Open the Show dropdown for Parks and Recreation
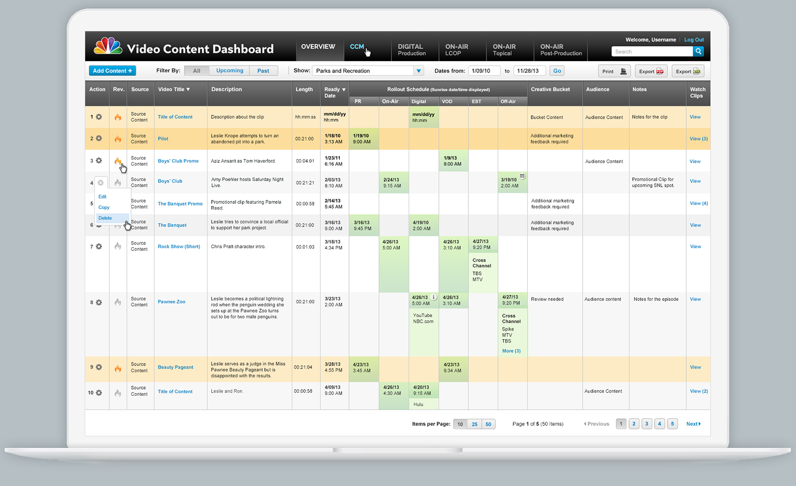Image resolution: width=796 pixels, height=486 pixels. [x=418, y=71]
